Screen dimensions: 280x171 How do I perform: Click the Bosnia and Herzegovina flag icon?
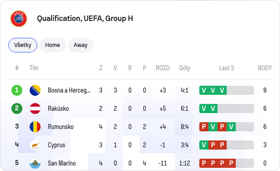[35, 90]
